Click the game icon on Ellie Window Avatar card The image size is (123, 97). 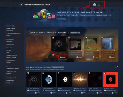[x=102, y=37]
